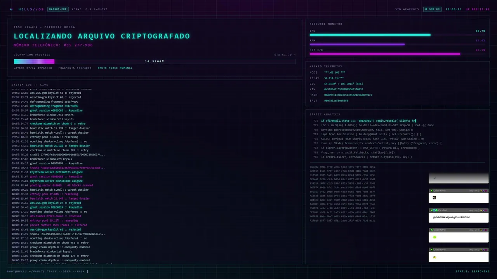Toggle the SND ON sound switch
The image size is (497, 279).
[x=432, y=9]
